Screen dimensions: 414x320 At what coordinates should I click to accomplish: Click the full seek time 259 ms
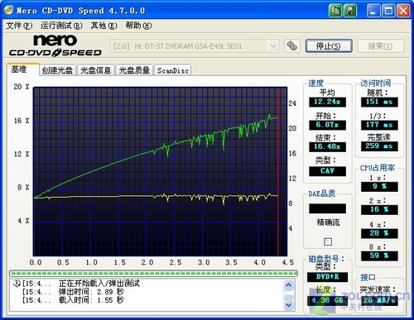pos(379,146)
